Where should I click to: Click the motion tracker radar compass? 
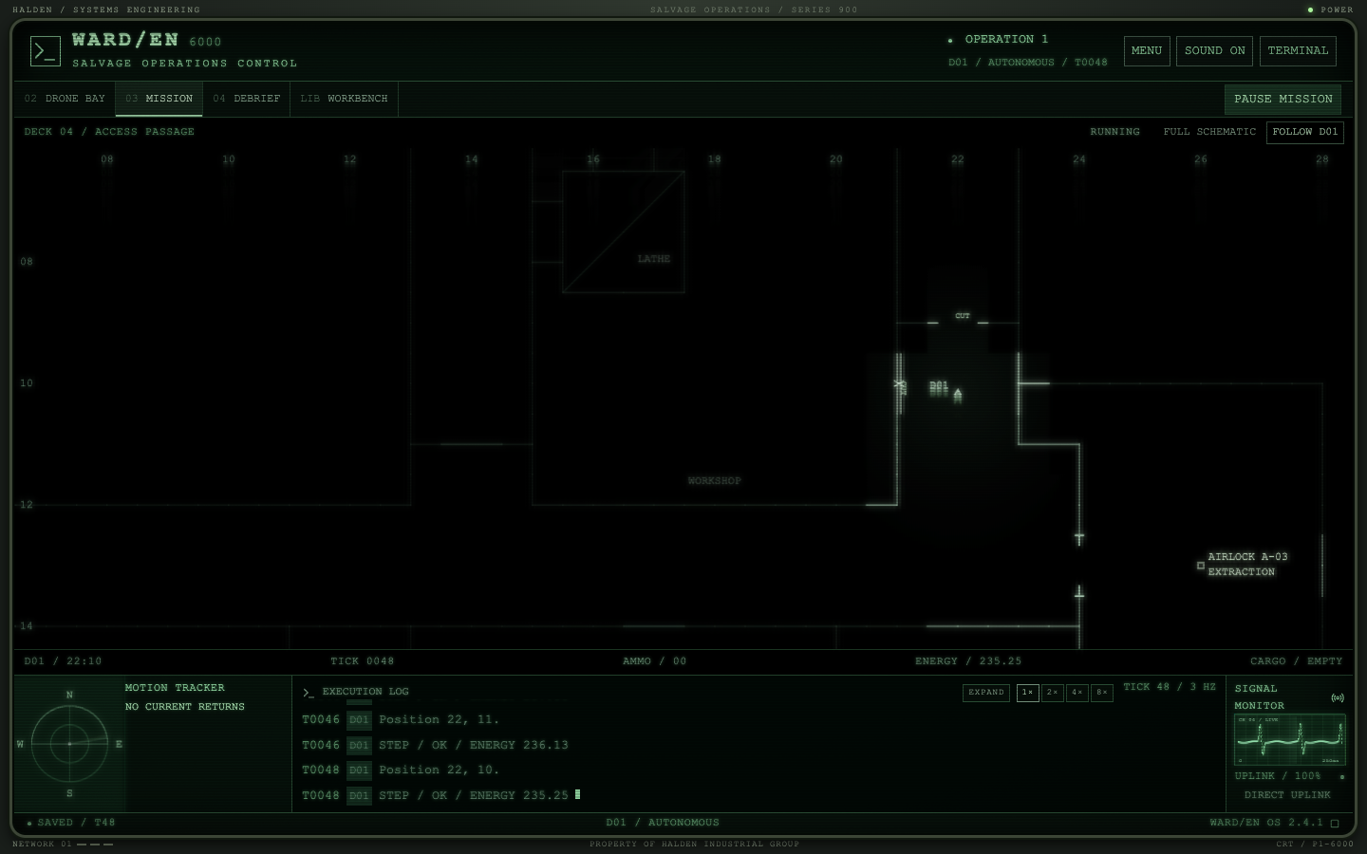[69, 744]
